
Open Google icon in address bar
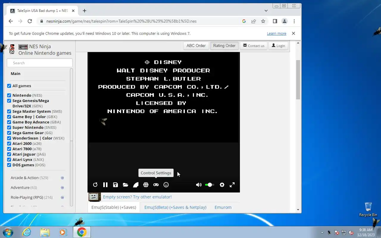click(244, 21)
